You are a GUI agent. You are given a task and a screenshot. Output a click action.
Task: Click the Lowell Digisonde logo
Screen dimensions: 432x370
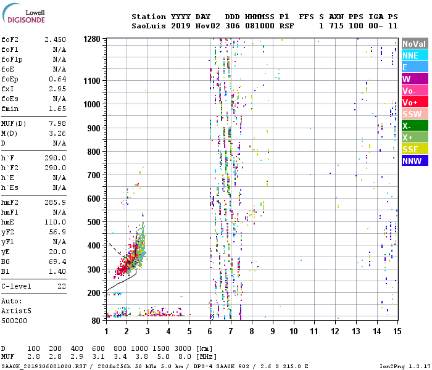[x=23, y=13]
